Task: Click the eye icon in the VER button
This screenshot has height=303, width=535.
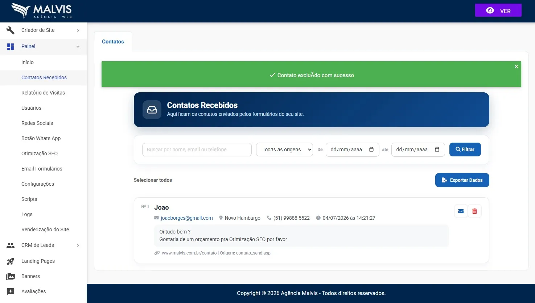Action: click(x=490, y=10)
